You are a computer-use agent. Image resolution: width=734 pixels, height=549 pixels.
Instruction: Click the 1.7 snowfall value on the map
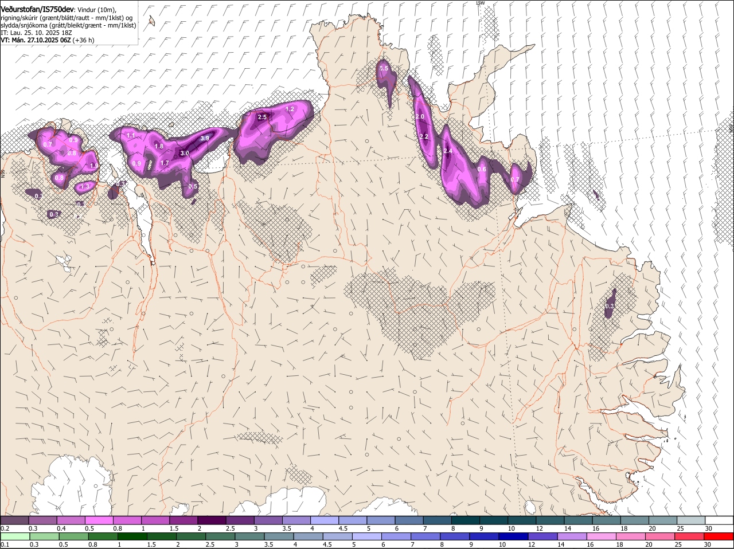(165, 163)
